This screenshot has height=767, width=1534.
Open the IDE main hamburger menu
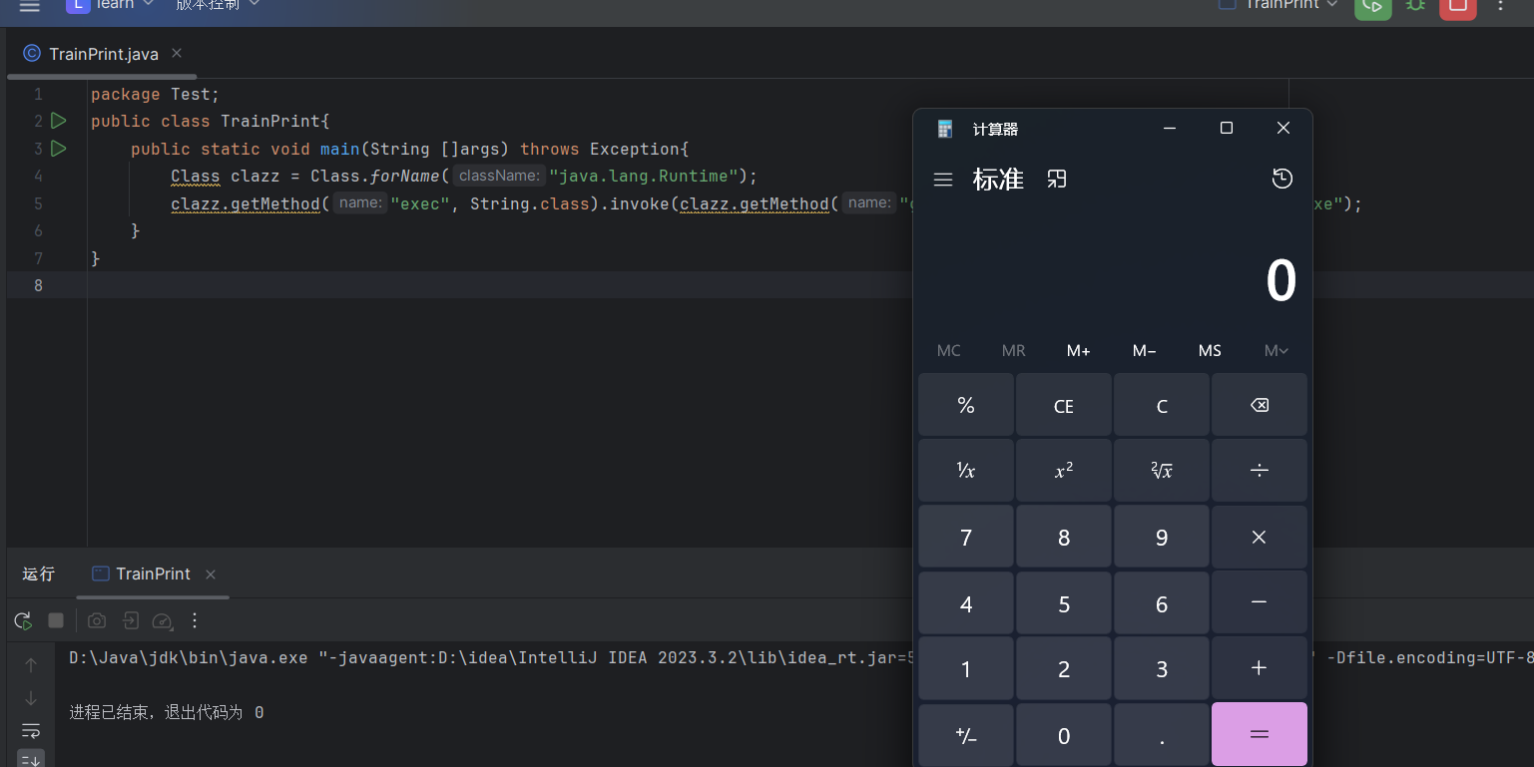[30, 6]
